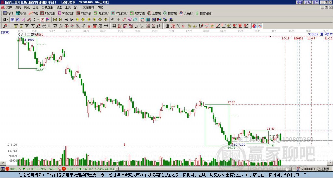333x178 pixels.
Task: Open the P数字表 tool
Action: tap(84, 13)
